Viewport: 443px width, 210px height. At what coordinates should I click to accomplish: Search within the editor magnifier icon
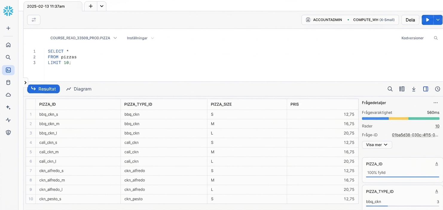coord(436,38)
